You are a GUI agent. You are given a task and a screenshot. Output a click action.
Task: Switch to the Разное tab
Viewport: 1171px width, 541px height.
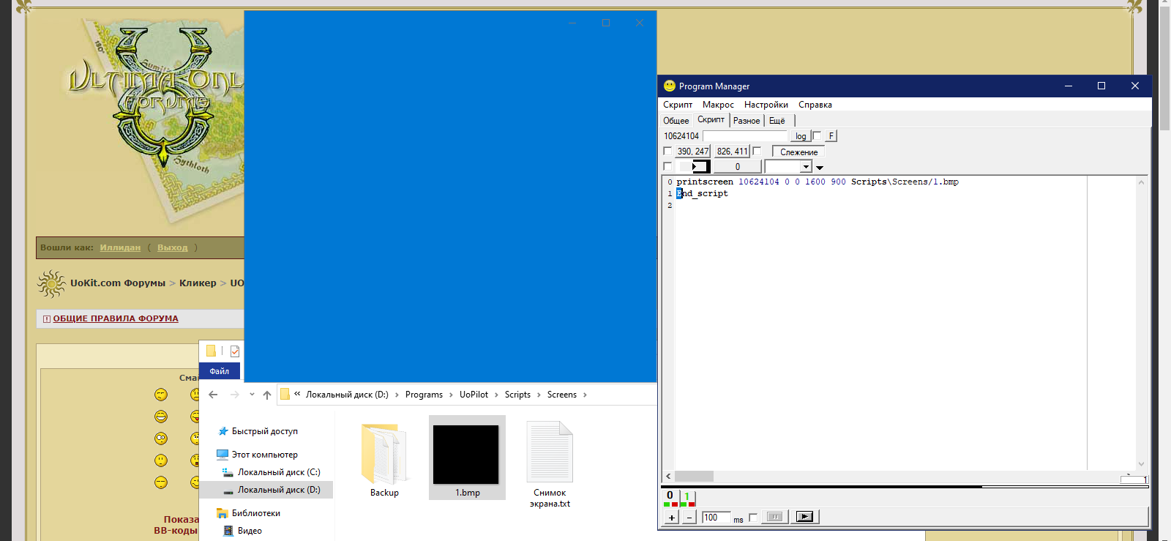(746, 121)
